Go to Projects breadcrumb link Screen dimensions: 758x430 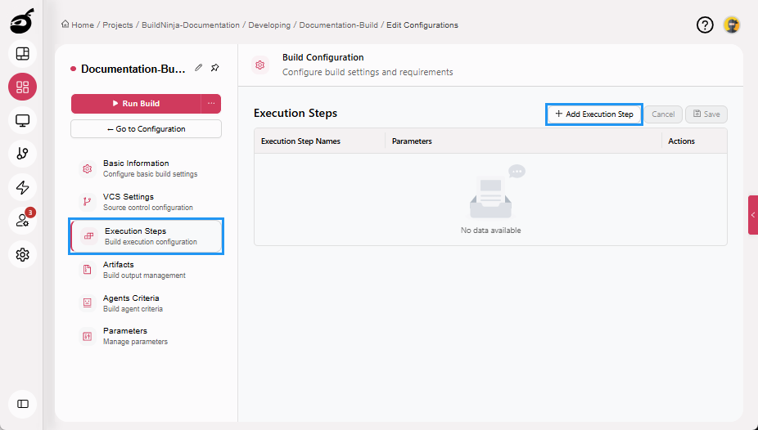click(118, 25)
